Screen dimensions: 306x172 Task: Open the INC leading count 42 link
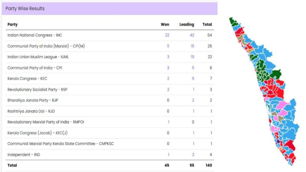coord(192,35)
